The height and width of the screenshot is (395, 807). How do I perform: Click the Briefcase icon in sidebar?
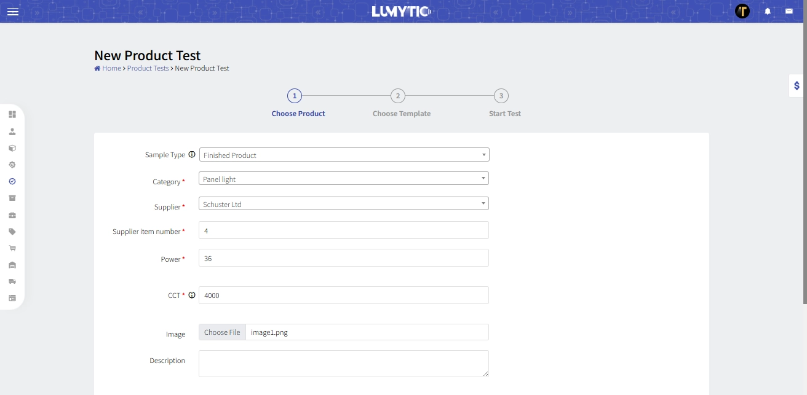click(x=12, y=214)
